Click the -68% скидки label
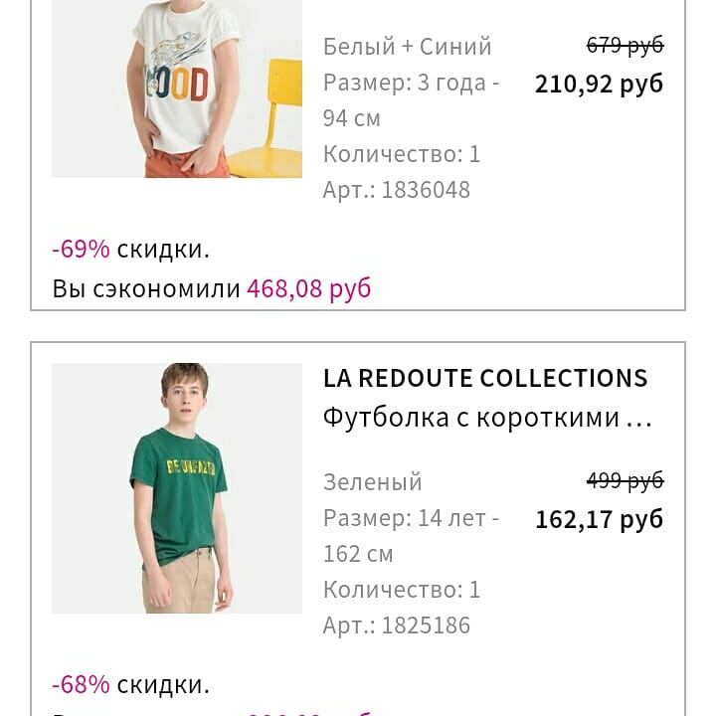 click(130, 685)
